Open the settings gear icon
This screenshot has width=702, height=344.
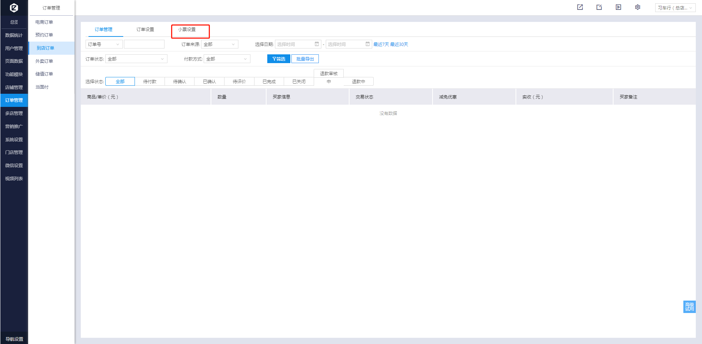click(638, 7)
